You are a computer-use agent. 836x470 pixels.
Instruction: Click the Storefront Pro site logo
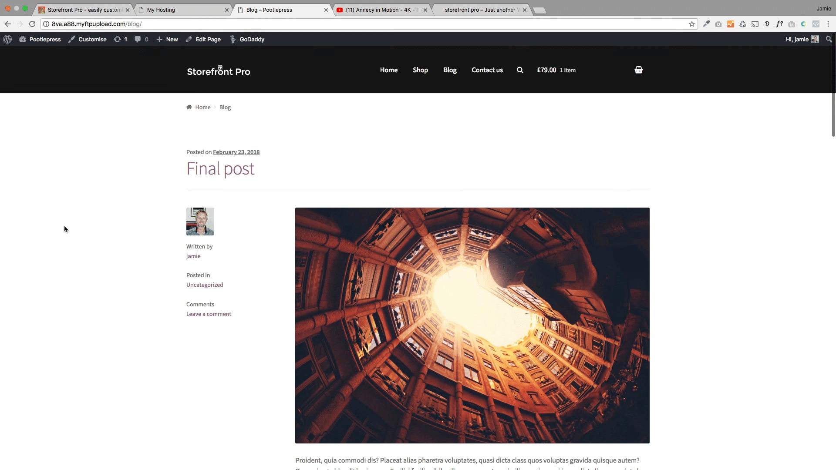219,70
